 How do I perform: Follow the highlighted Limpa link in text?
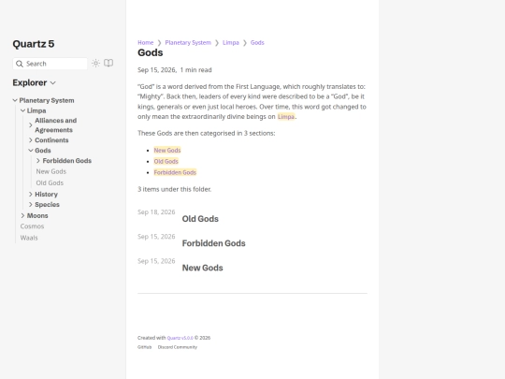[286, 117]
